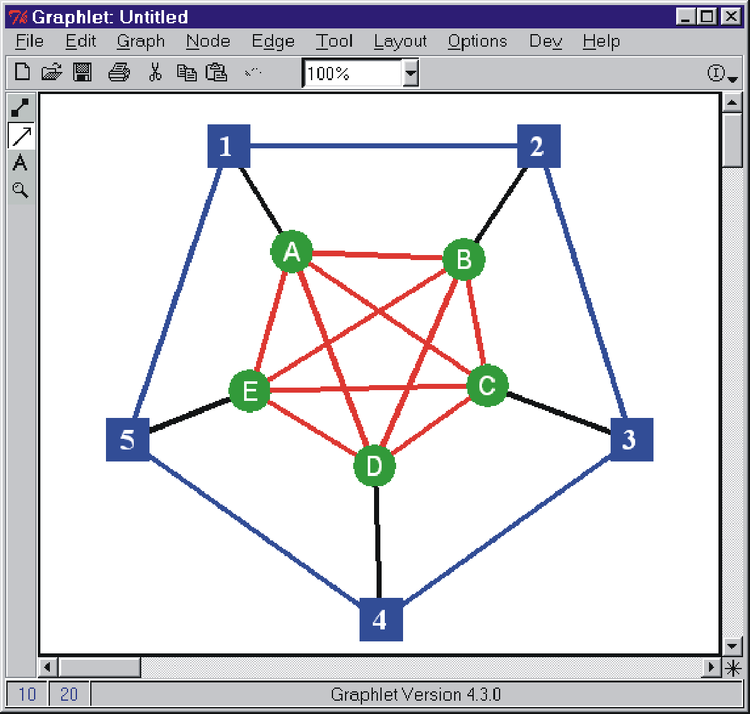Select the Text label tool (A)
Screen dimensions: 750x714
[x=20, y=163]
